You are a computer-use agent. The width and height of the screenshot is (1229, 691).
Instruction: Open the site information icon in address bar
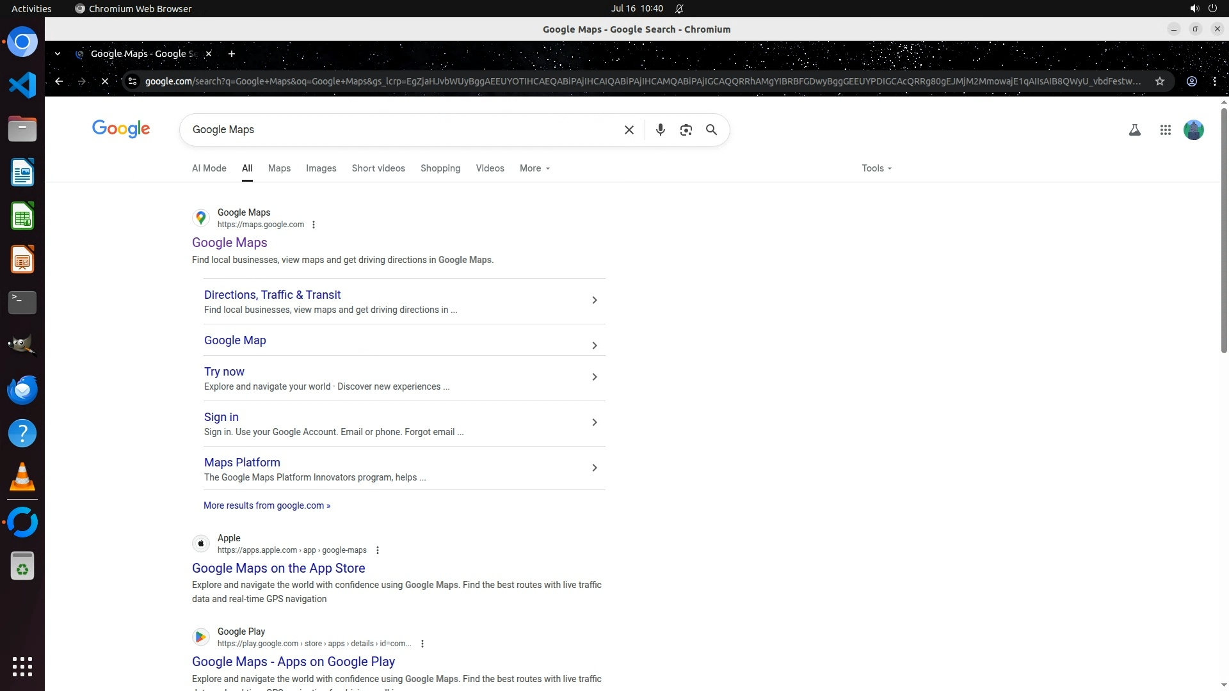(133, 81)
